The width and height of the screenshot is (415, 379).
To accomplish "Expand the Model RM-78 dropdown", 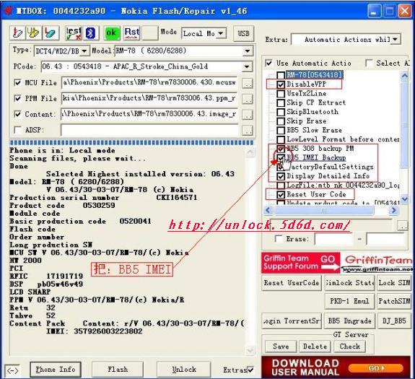I will tap(248, 51).
